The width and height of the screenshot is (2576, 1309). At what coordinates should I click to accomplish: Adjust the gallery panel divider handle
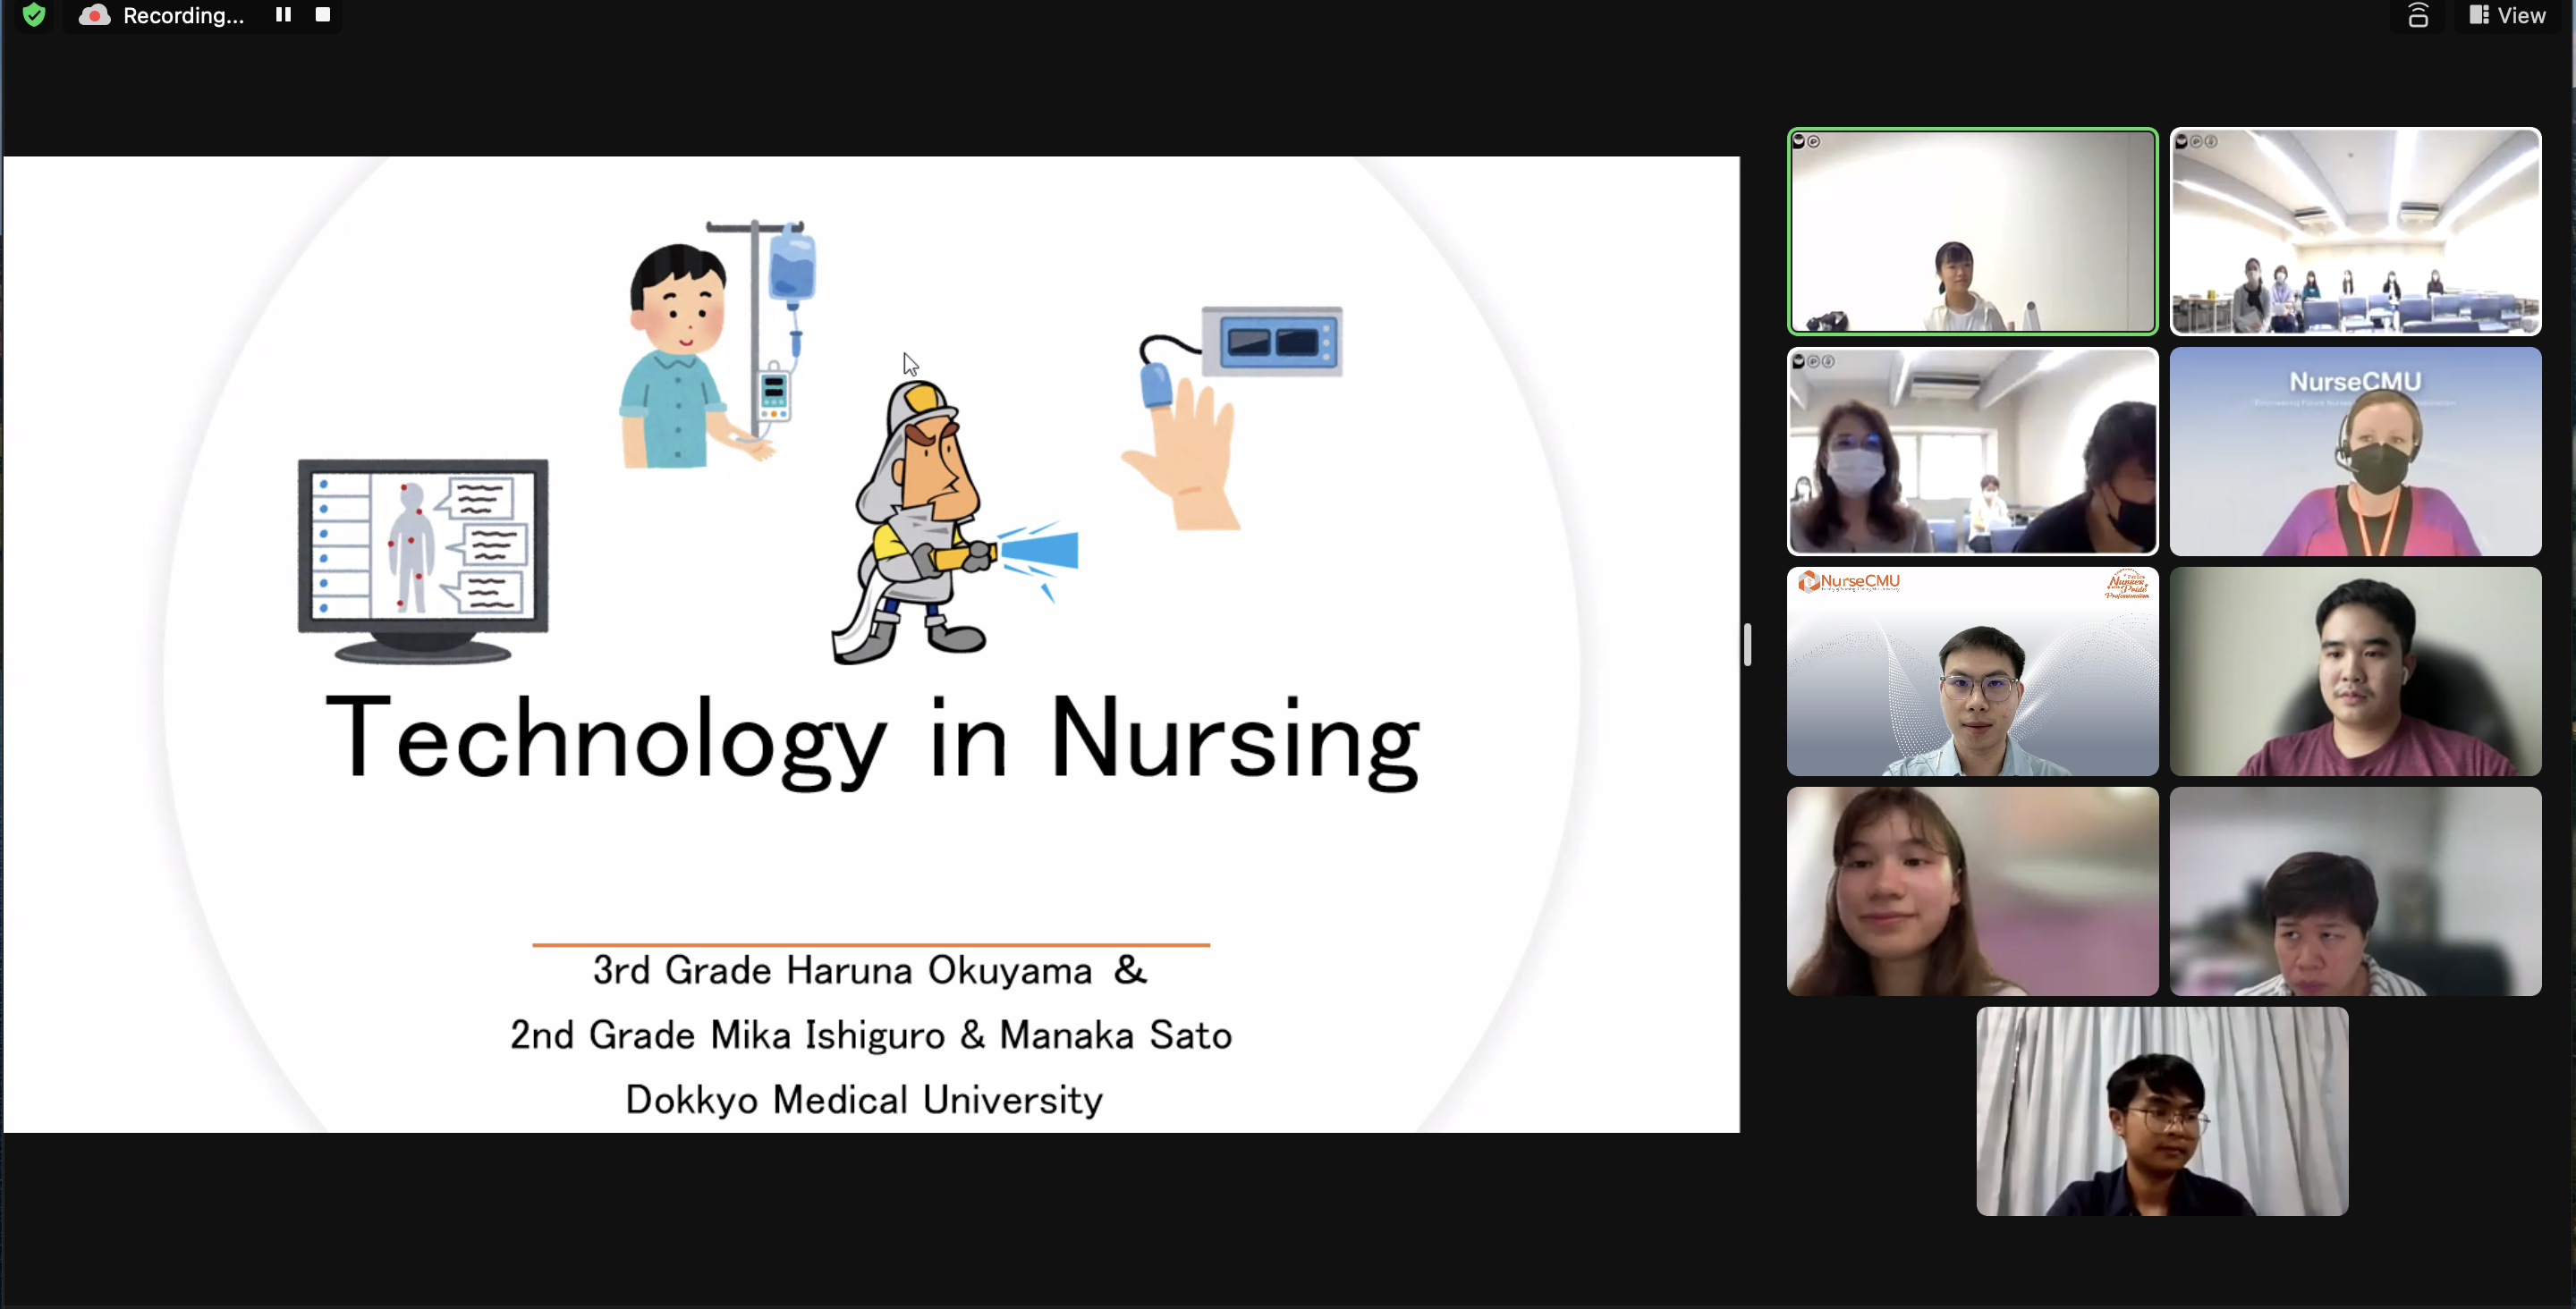point(1747,644)
